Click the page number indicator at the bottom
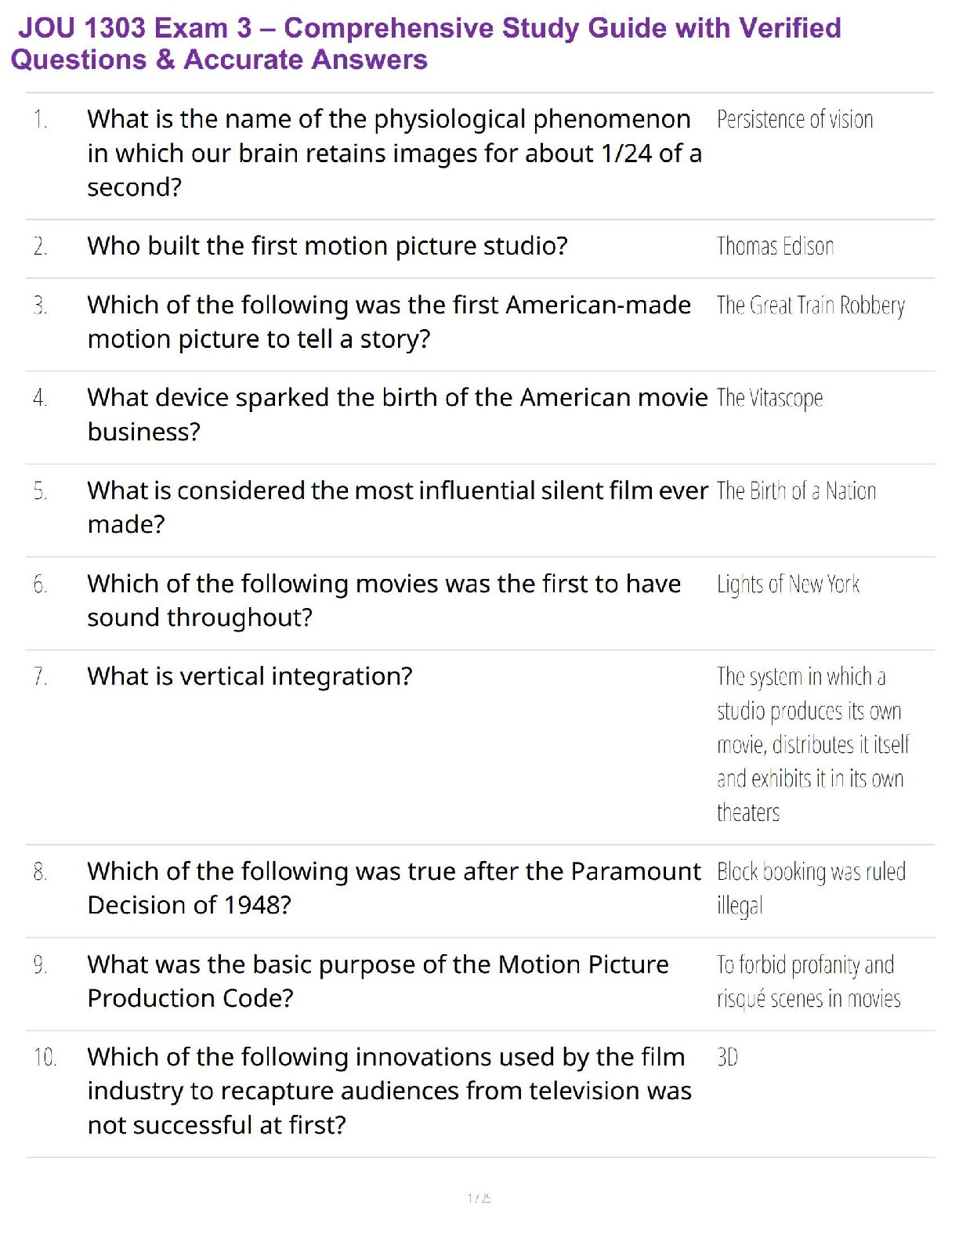This screenshot has width=959, height=1241. tap(479, 1198)
